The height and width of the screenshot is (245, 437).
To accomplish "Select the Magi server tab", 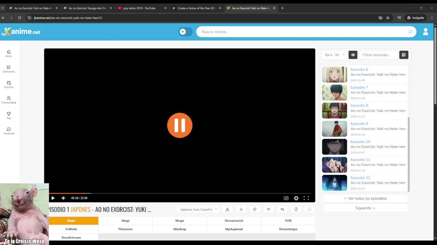I will point(125,220).
